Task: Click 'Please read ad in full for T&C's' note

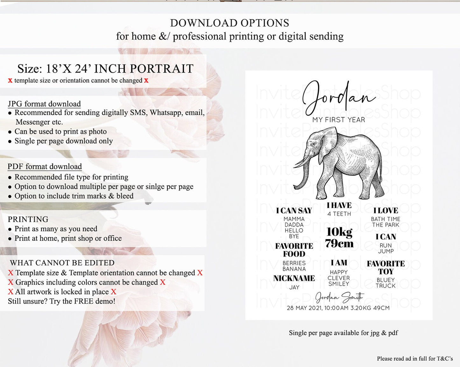Action: tap(414, 358)
